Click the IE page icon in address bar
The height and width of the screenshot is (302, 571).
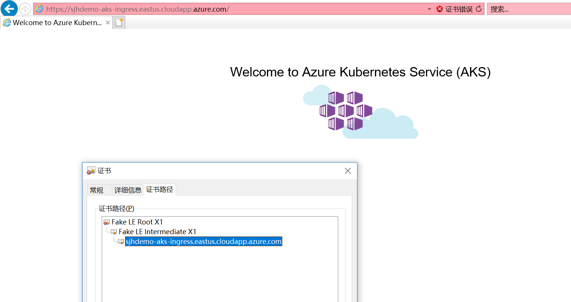coord(39,9)
